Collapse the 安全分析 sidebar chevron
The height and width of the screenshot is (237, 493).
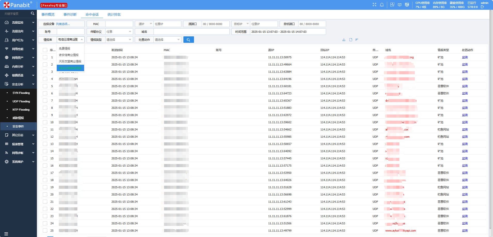pos(33,84)
